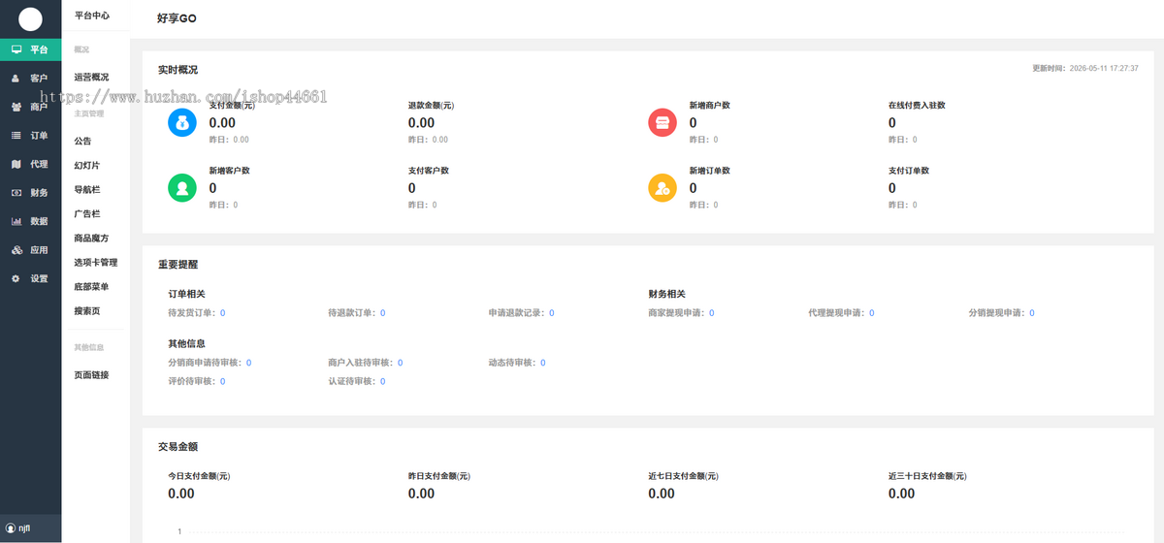Open the 设置 main menu
The width and height of the screenshot is (1164, 543).
pyautogui.click(x=31, y=278)
